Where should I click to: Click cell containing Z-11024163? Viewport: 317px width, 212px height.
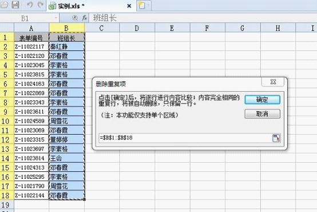click(31, 84)
